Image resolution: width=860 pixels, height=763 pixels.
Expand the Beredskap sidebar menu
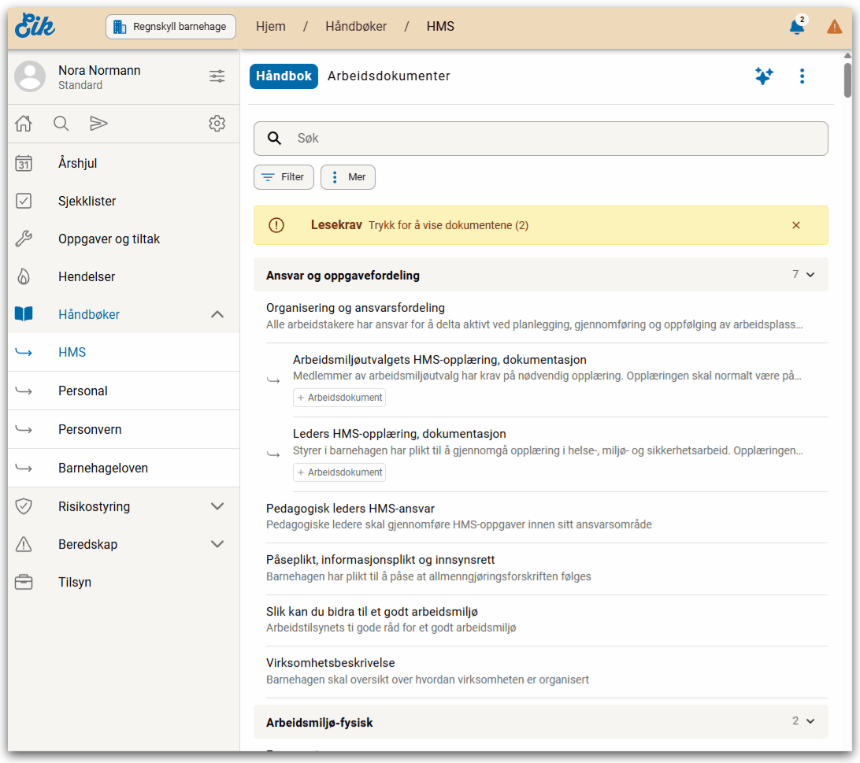pyautogui.click(x=217, y=544)
